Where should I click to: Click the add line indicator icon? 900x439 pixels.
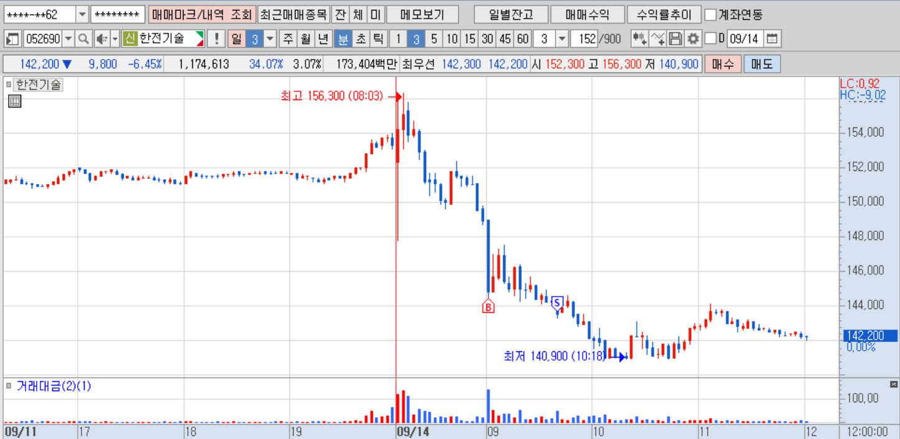coord(657,39)
